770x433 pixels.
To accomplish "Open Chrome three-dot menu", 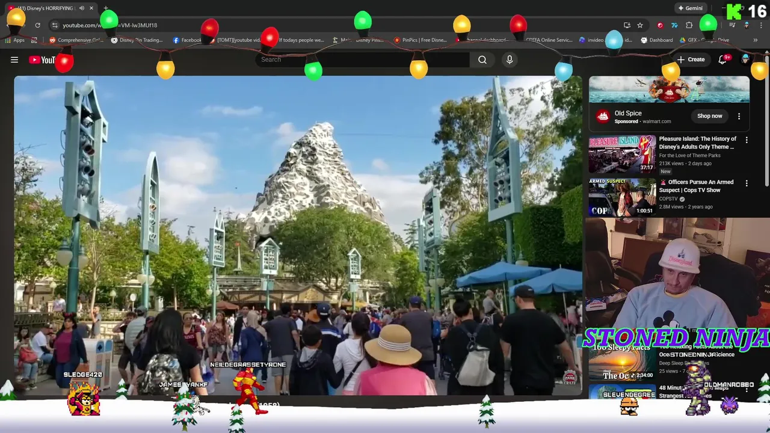I will coord(761,25).
